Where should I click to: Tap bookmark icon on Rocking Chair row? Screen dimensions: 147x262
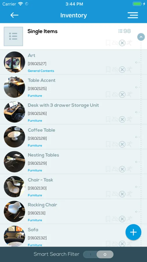(x=108, y=219)
